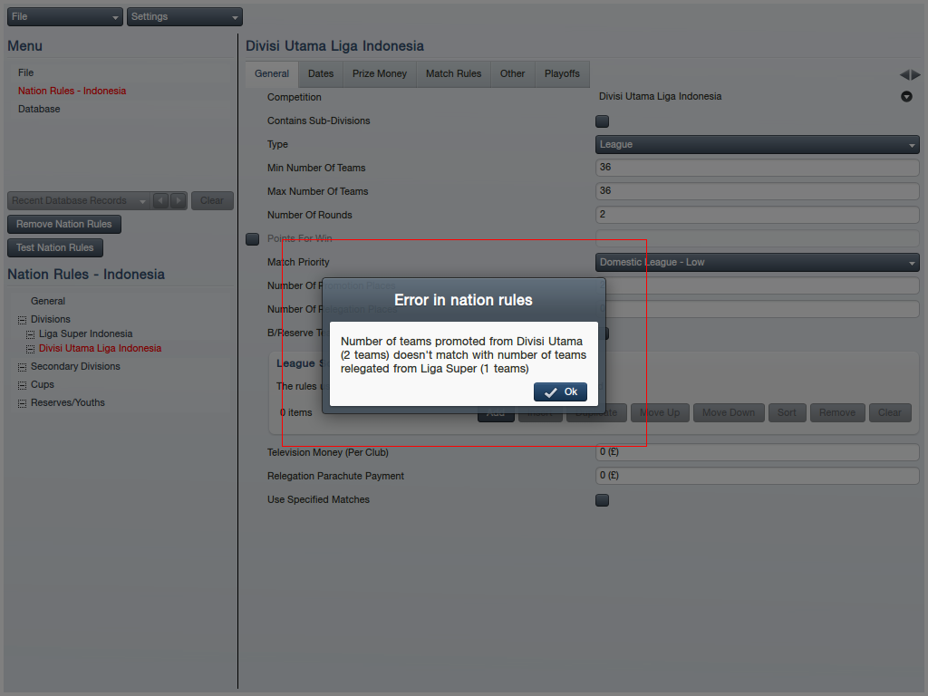
Task: Open the Type dropdown showing League
Action: click(x=757, y=144)
